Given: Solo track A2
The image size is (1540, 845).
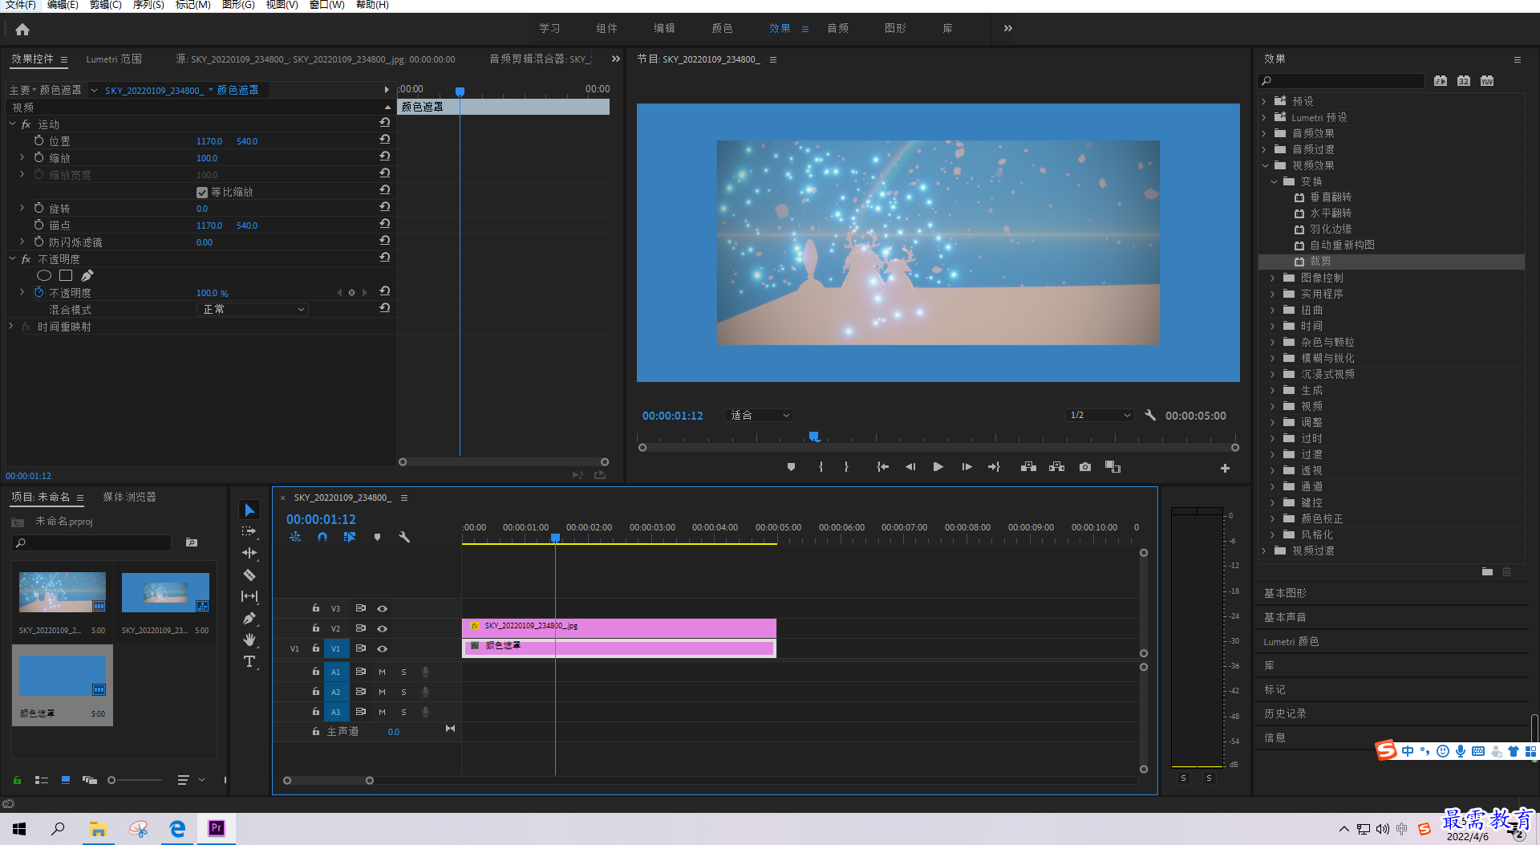Looking at the screenshot, I should click(x=403, y=692).
